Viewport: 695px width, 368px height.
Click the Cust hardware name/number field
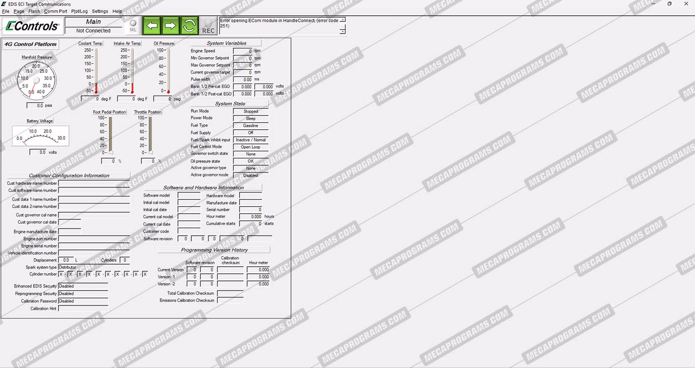point(94,183)
